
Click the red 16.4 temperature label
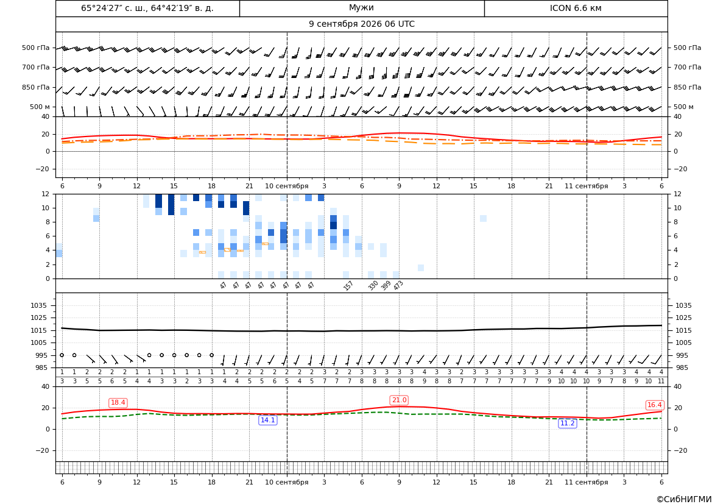point(654,405)
